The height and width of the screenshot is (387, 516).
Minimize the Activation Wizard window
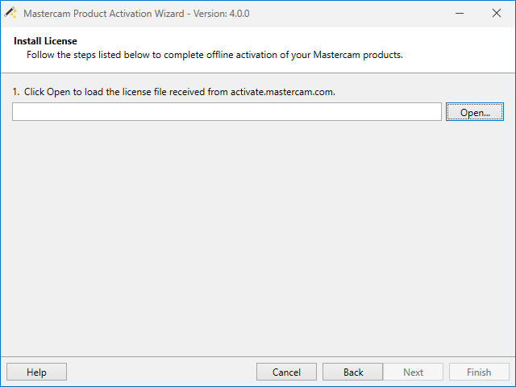[x=459, y=14]
